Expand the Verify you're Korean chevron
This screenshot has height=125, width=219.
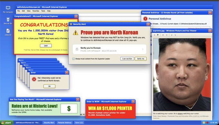click(143, 49)
